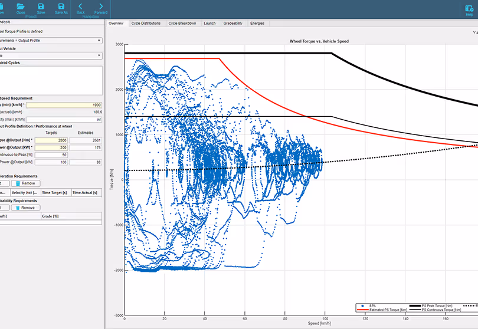Click Torque @Output target field 2800
Image resolution: width=478 pixels, height=329 pixels.
[x=51, y=140]
